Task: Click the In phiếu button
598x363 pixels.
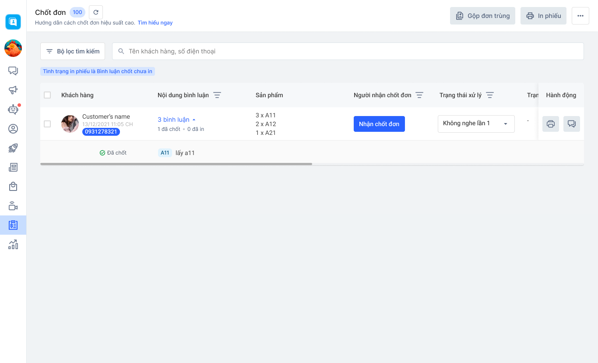Action: tap(543, 16)
